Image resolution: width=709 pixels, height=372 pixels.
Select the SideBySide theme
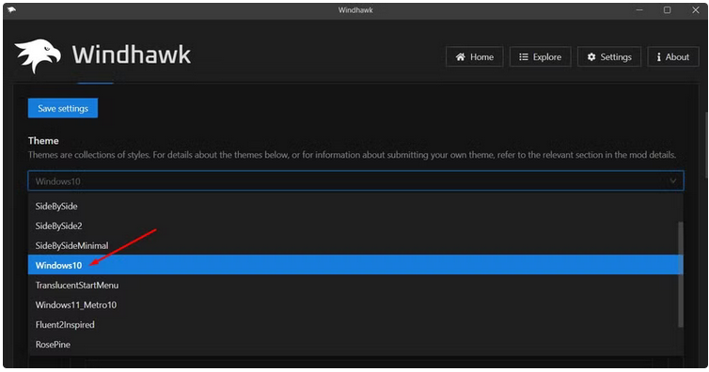[x=355, y=207]
